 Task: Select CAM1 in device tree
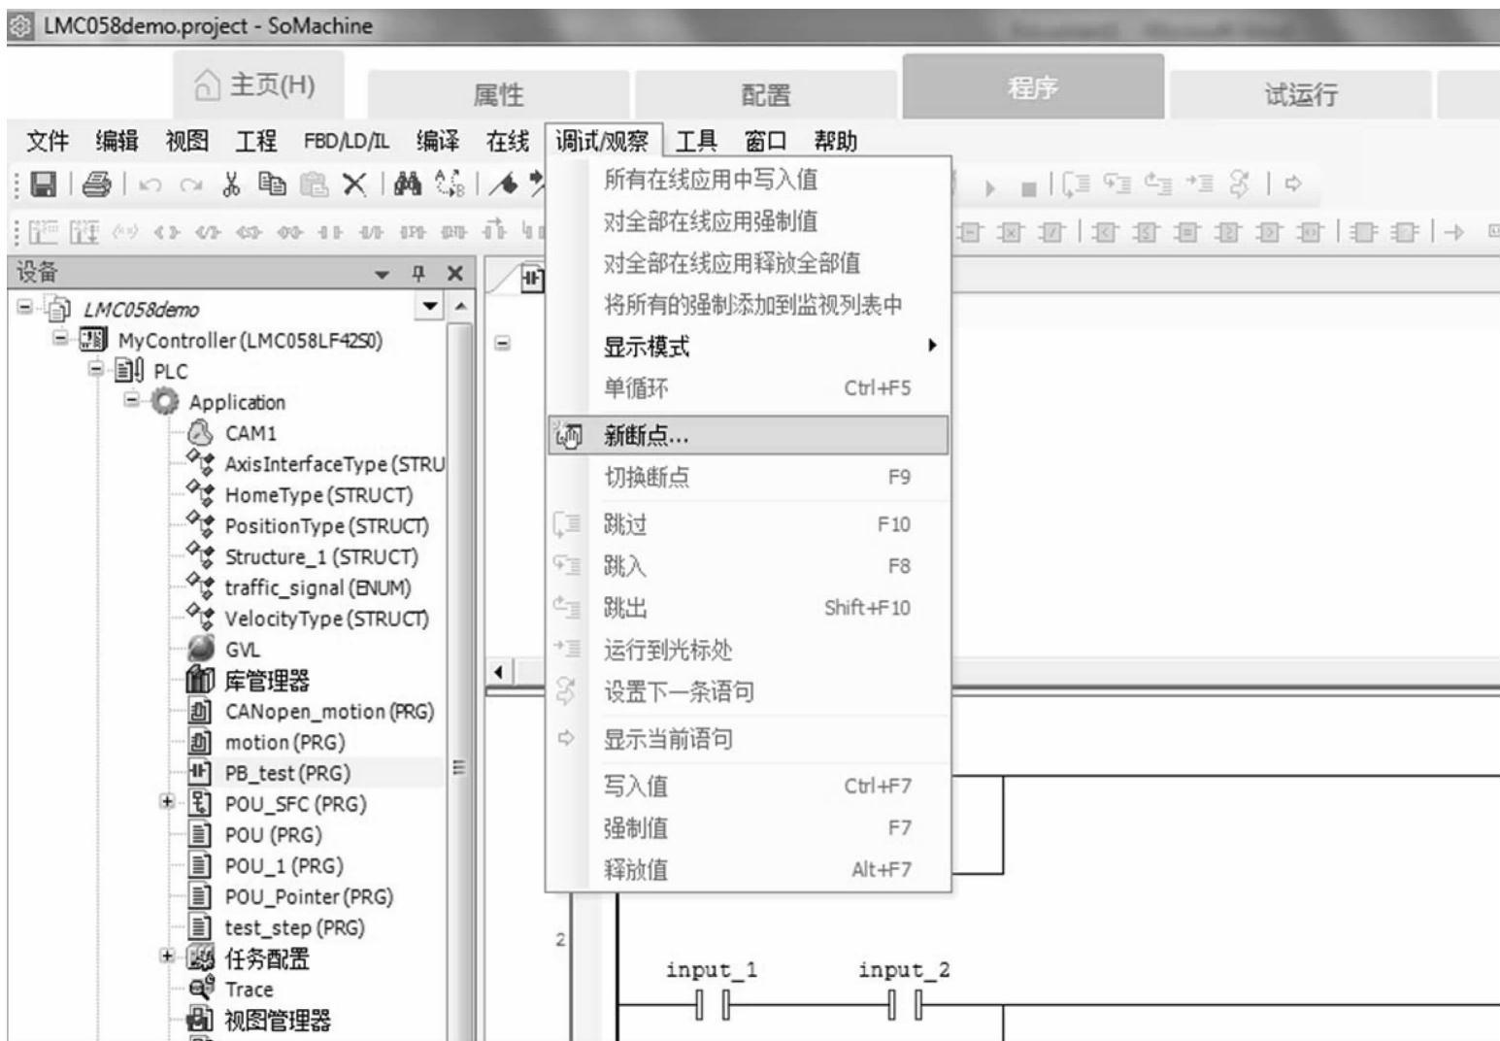tap(250, 433)
